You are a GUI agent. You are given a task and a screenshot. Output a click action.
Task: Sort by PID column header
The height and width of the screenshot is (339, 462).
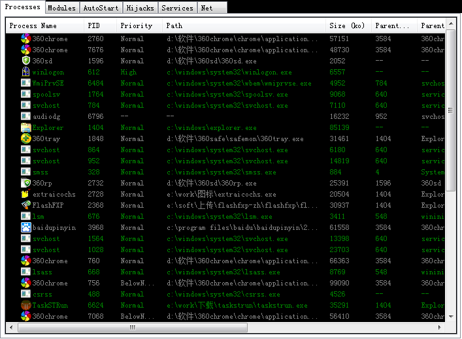(x=100, y=25)
